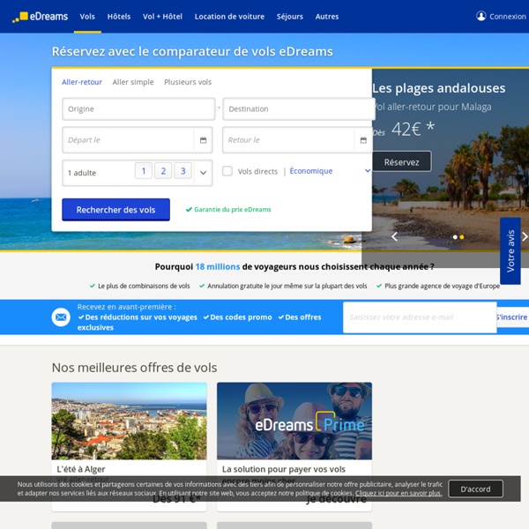Click the eDreams logo

40,17
